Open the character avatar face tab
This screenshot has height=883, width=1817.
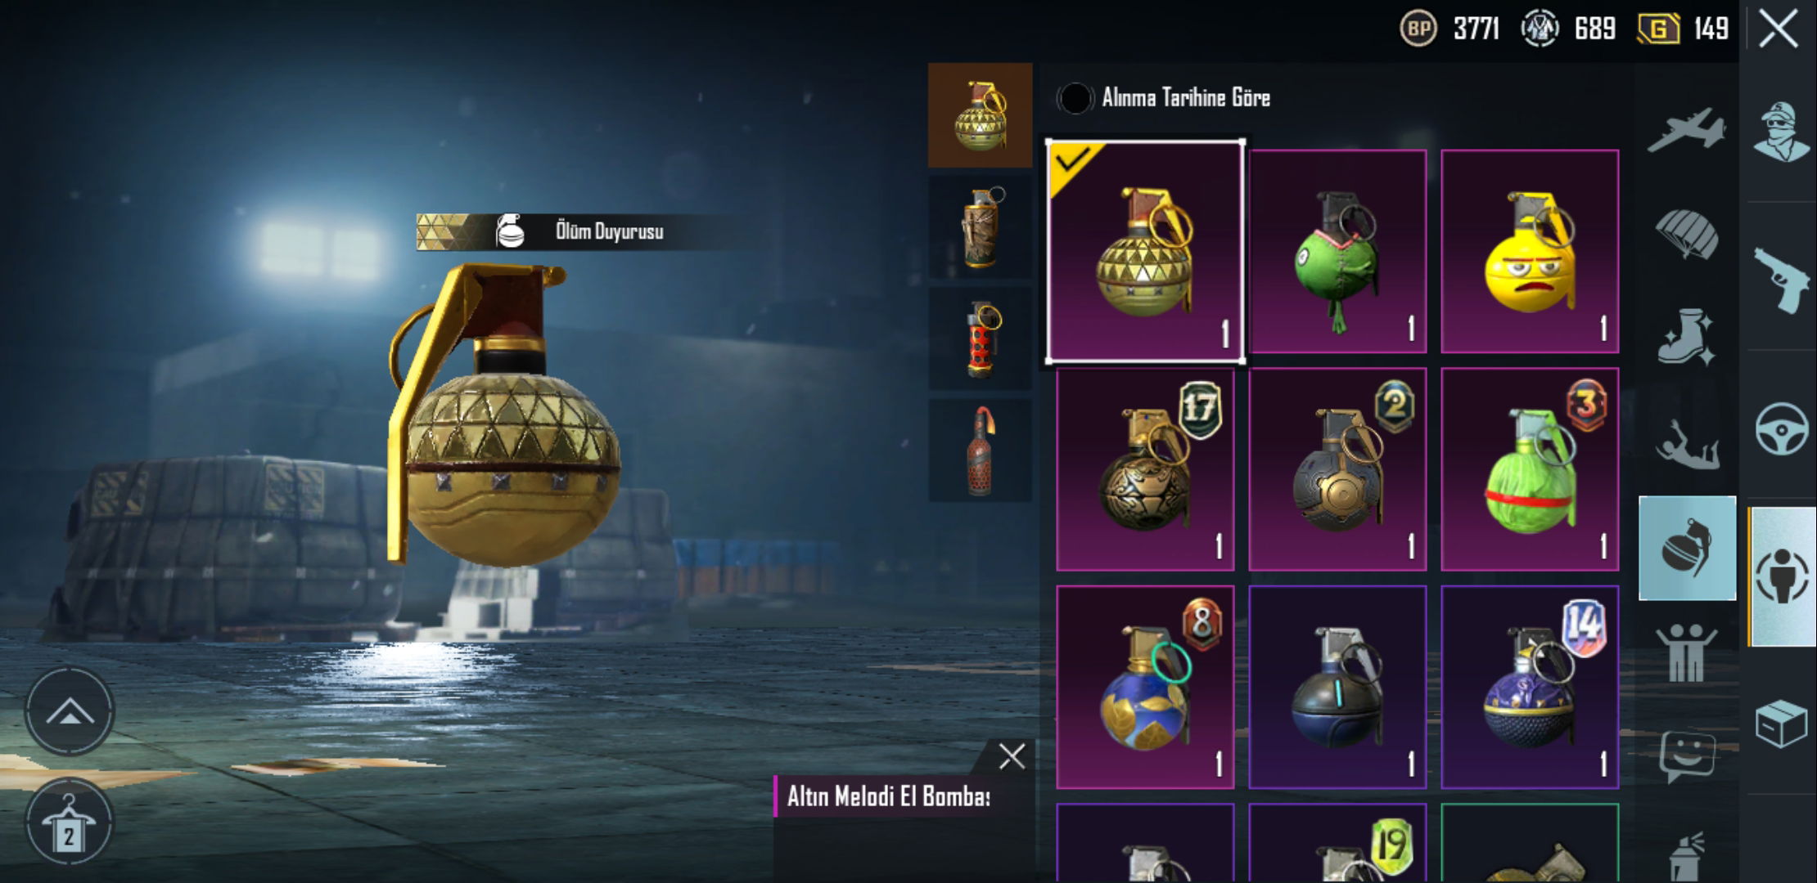pyautogui.click(x=1782, y=132)
